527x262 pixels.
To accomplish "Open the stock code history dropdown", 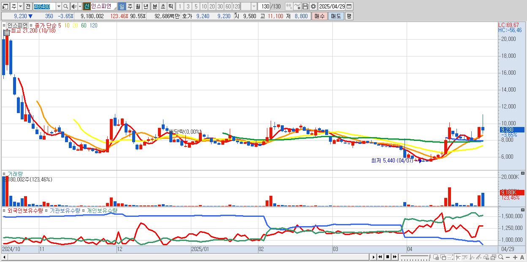I will click(59, 6).
